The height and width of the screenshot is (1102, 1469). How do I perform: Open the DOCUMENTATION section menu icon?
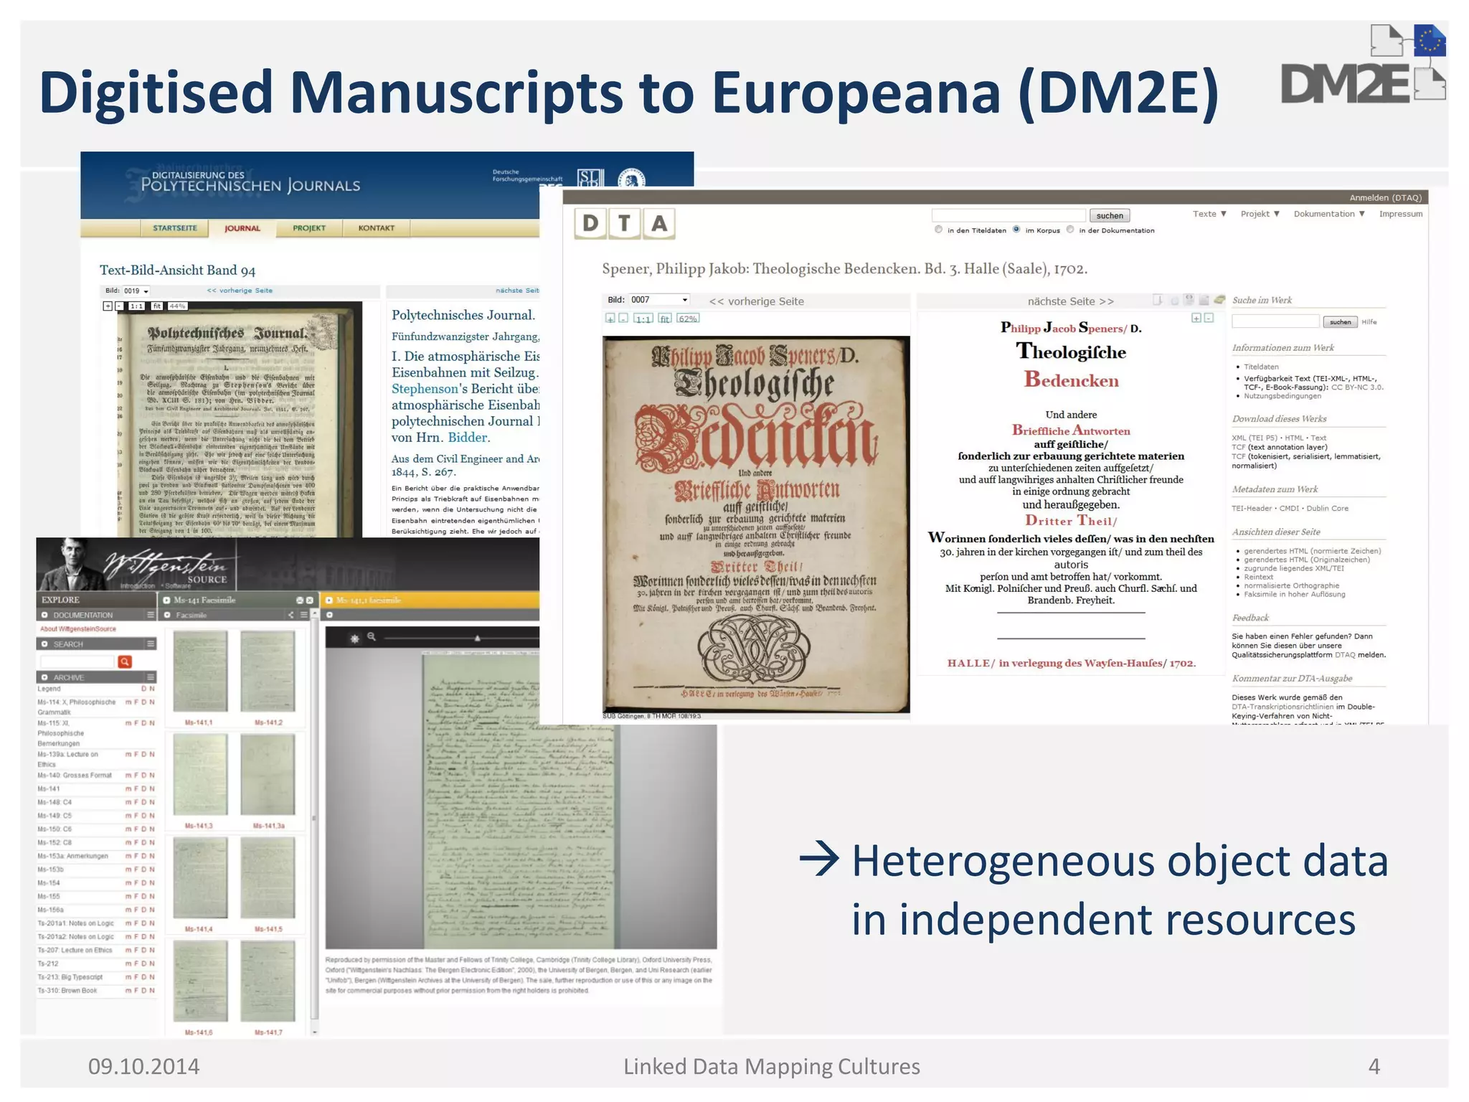point(151,615)
